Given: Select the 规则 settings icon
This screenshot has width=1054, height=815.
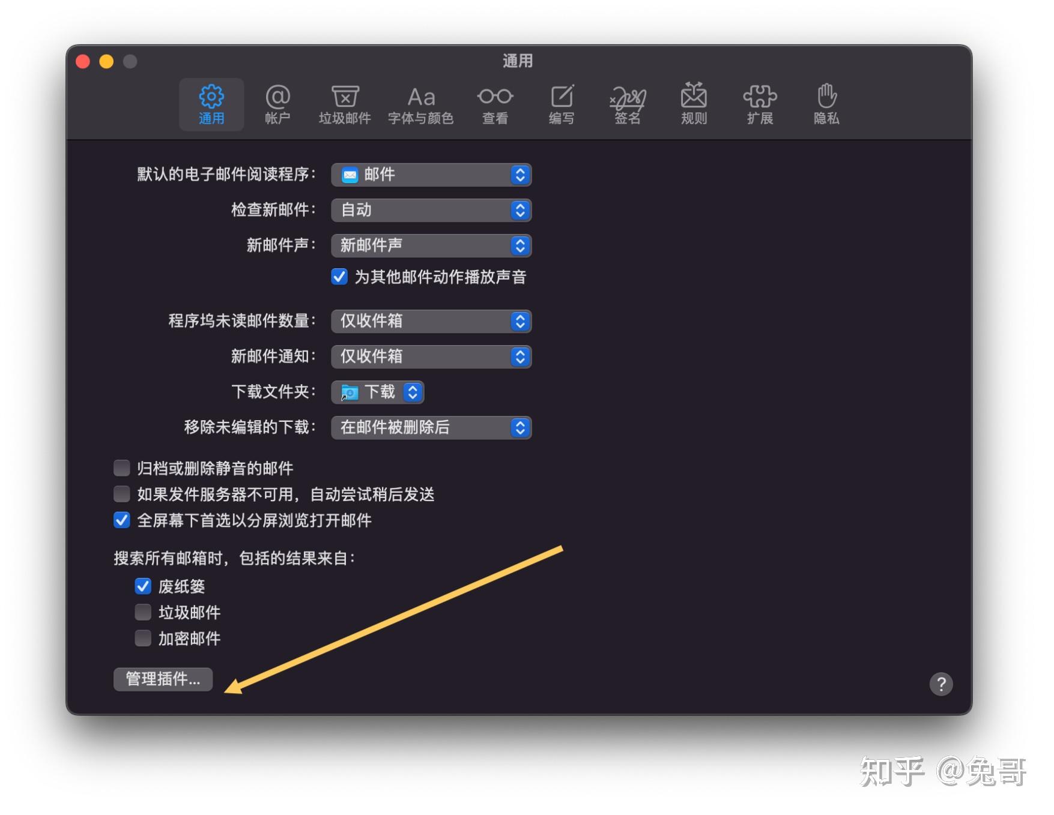Looking at the screenshot, I should 694,104.
